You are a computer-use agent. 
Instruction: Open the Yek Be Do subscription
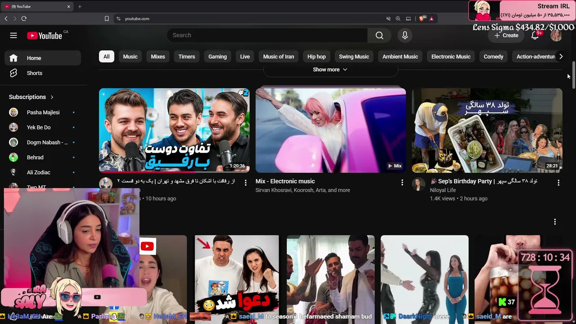pos(43,127)
